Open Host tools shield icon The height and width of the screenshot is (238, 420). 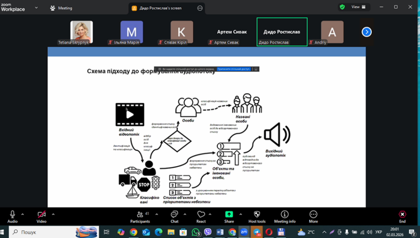(257, 214)
